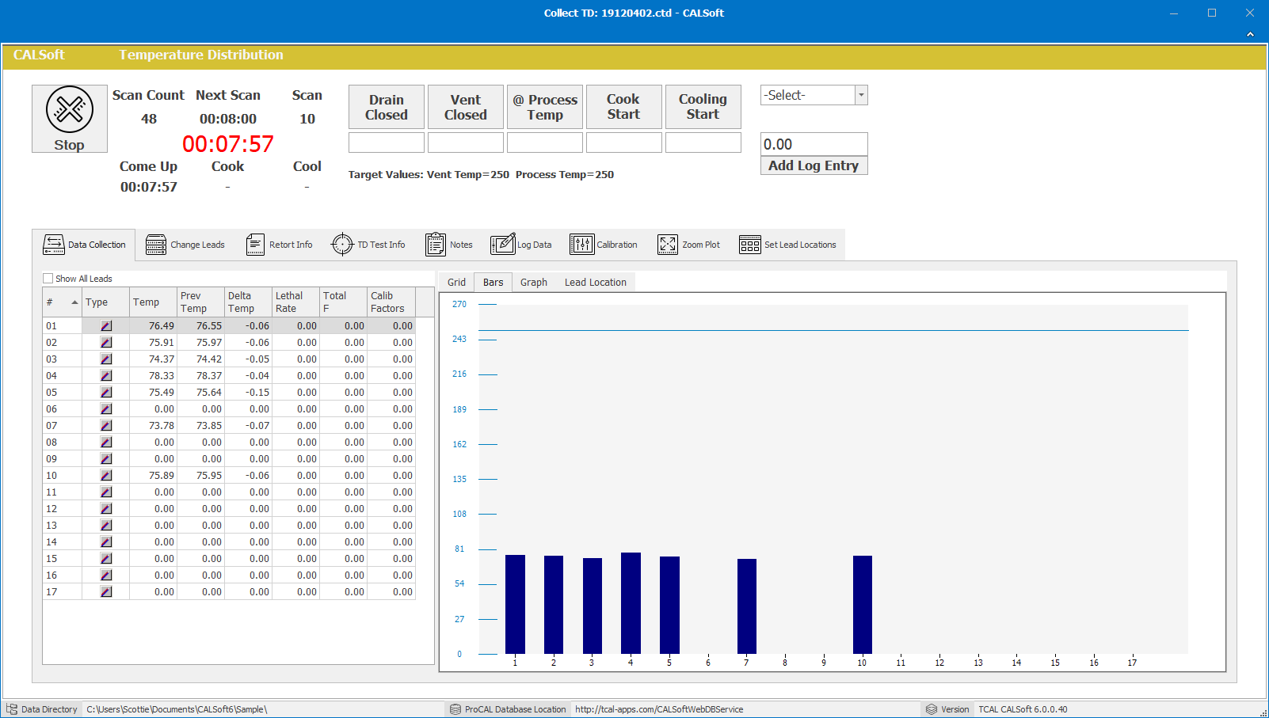This screenshot has height=718, width=1269.
Task: Open the Notes tab
Action: 449,245
